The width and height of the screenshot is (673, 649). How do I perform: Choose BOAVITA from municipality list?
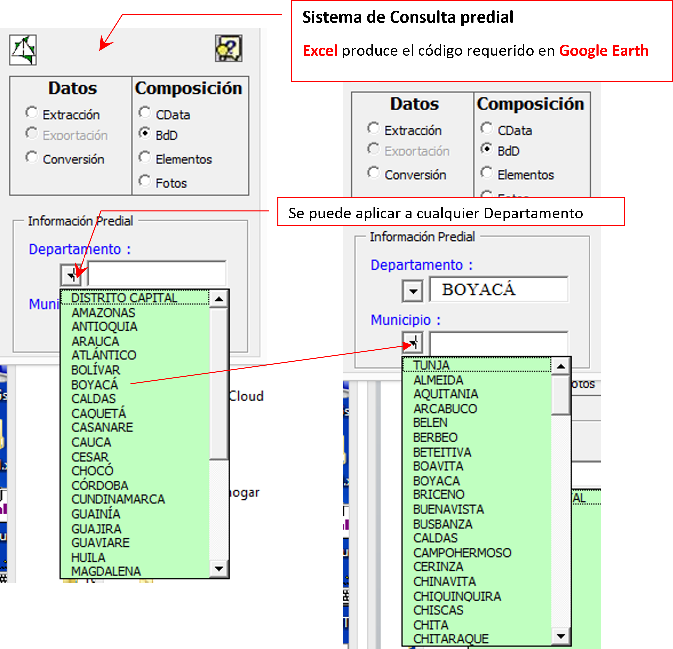pyautogui.click(x=477, y=466)
